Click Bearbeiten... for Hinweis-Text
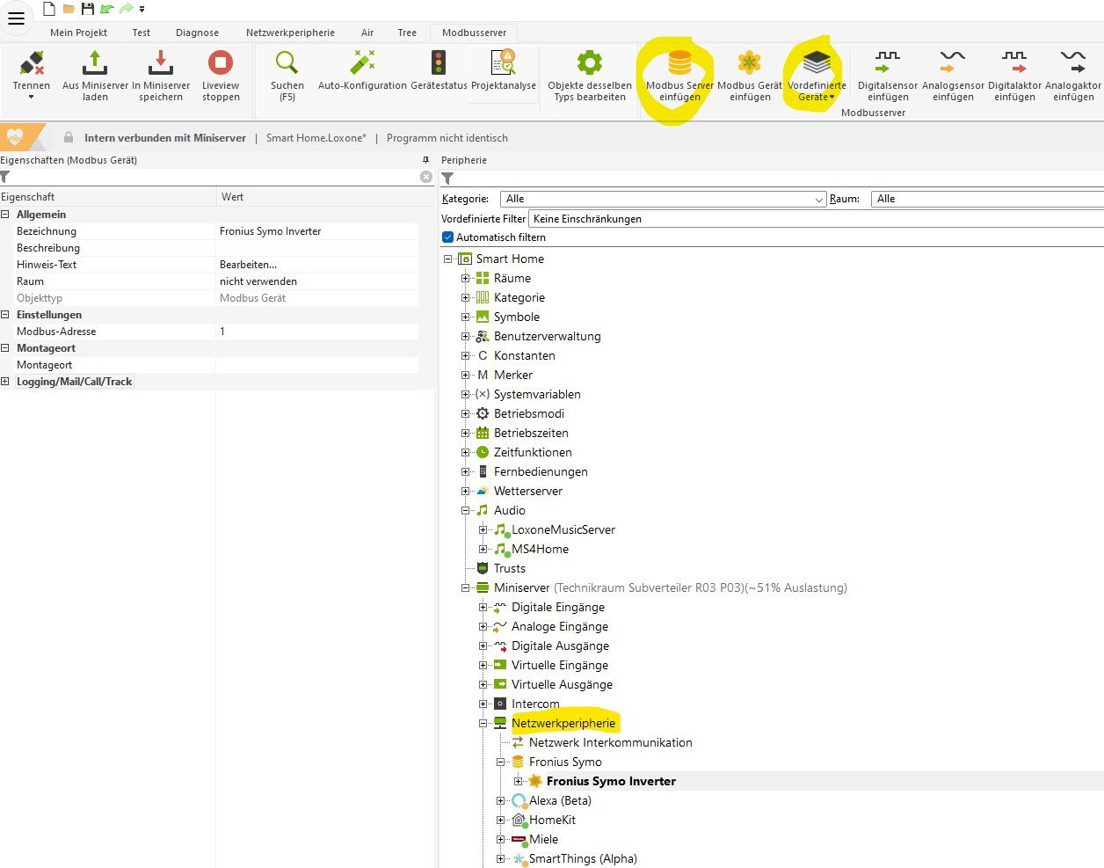The width and height of the screenshot is (1104, 868). tap(248, 265)
